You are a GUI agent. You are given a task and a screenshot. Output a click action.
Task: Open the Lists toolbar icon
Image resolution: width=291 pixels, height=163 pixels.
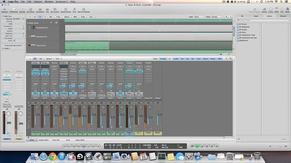[282, 10]
